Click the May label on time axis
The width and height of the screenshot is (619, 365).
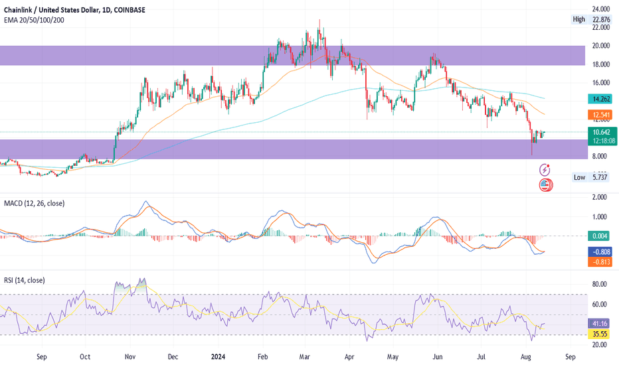[393, 357]
